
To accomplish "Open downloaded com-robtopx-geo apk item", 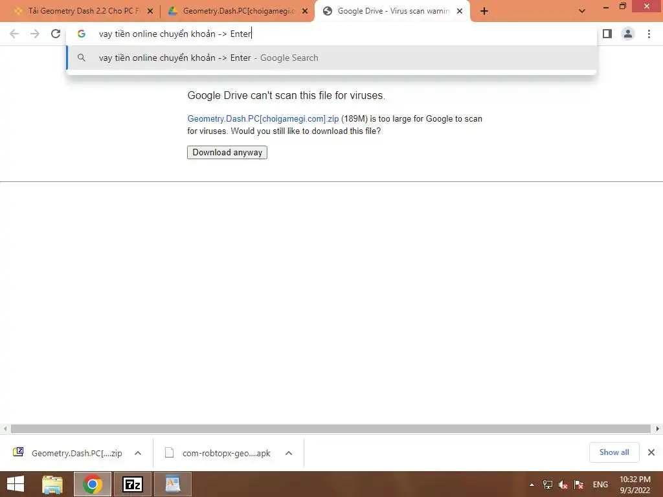I will [218, 453].
